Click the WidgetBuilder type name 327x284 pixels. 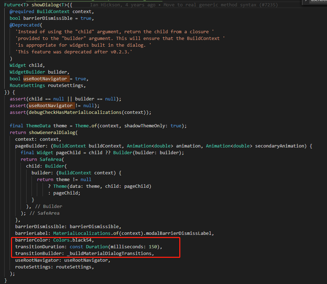(27, 72)
